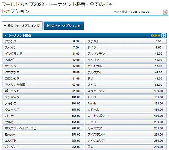Click the アメリカ合衆国 67.00 option
The height and width of the screenshot is (150, 169).
pyautogui.click(x=43, y=85)
